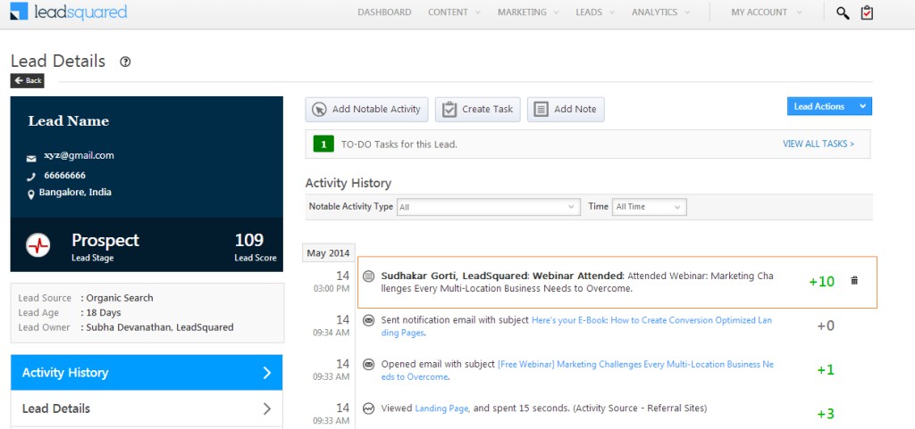
Task: Select Lead Details sidebar tab
Action: coord(147,408)
